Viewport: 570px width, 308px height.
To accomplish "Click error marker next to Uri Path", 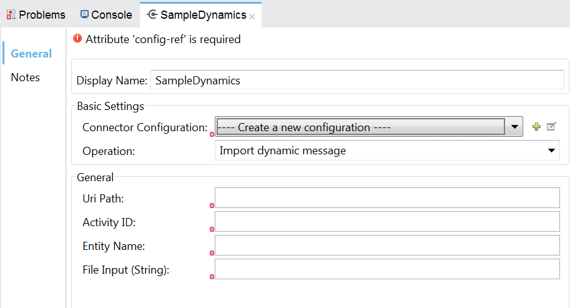I will 212,206.
